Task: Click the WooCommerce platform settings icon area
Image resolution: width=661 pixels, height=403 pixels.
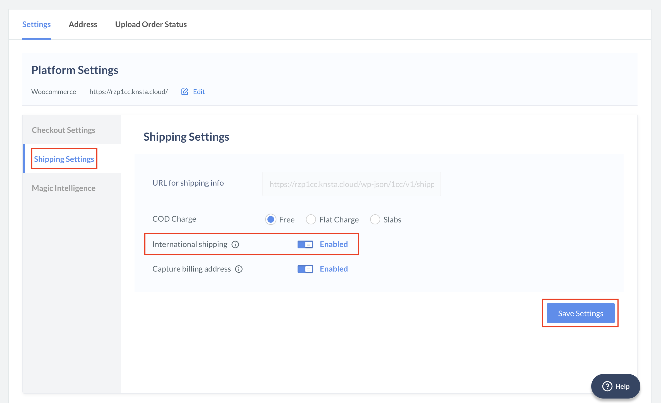Action: [x=185, y=92]
